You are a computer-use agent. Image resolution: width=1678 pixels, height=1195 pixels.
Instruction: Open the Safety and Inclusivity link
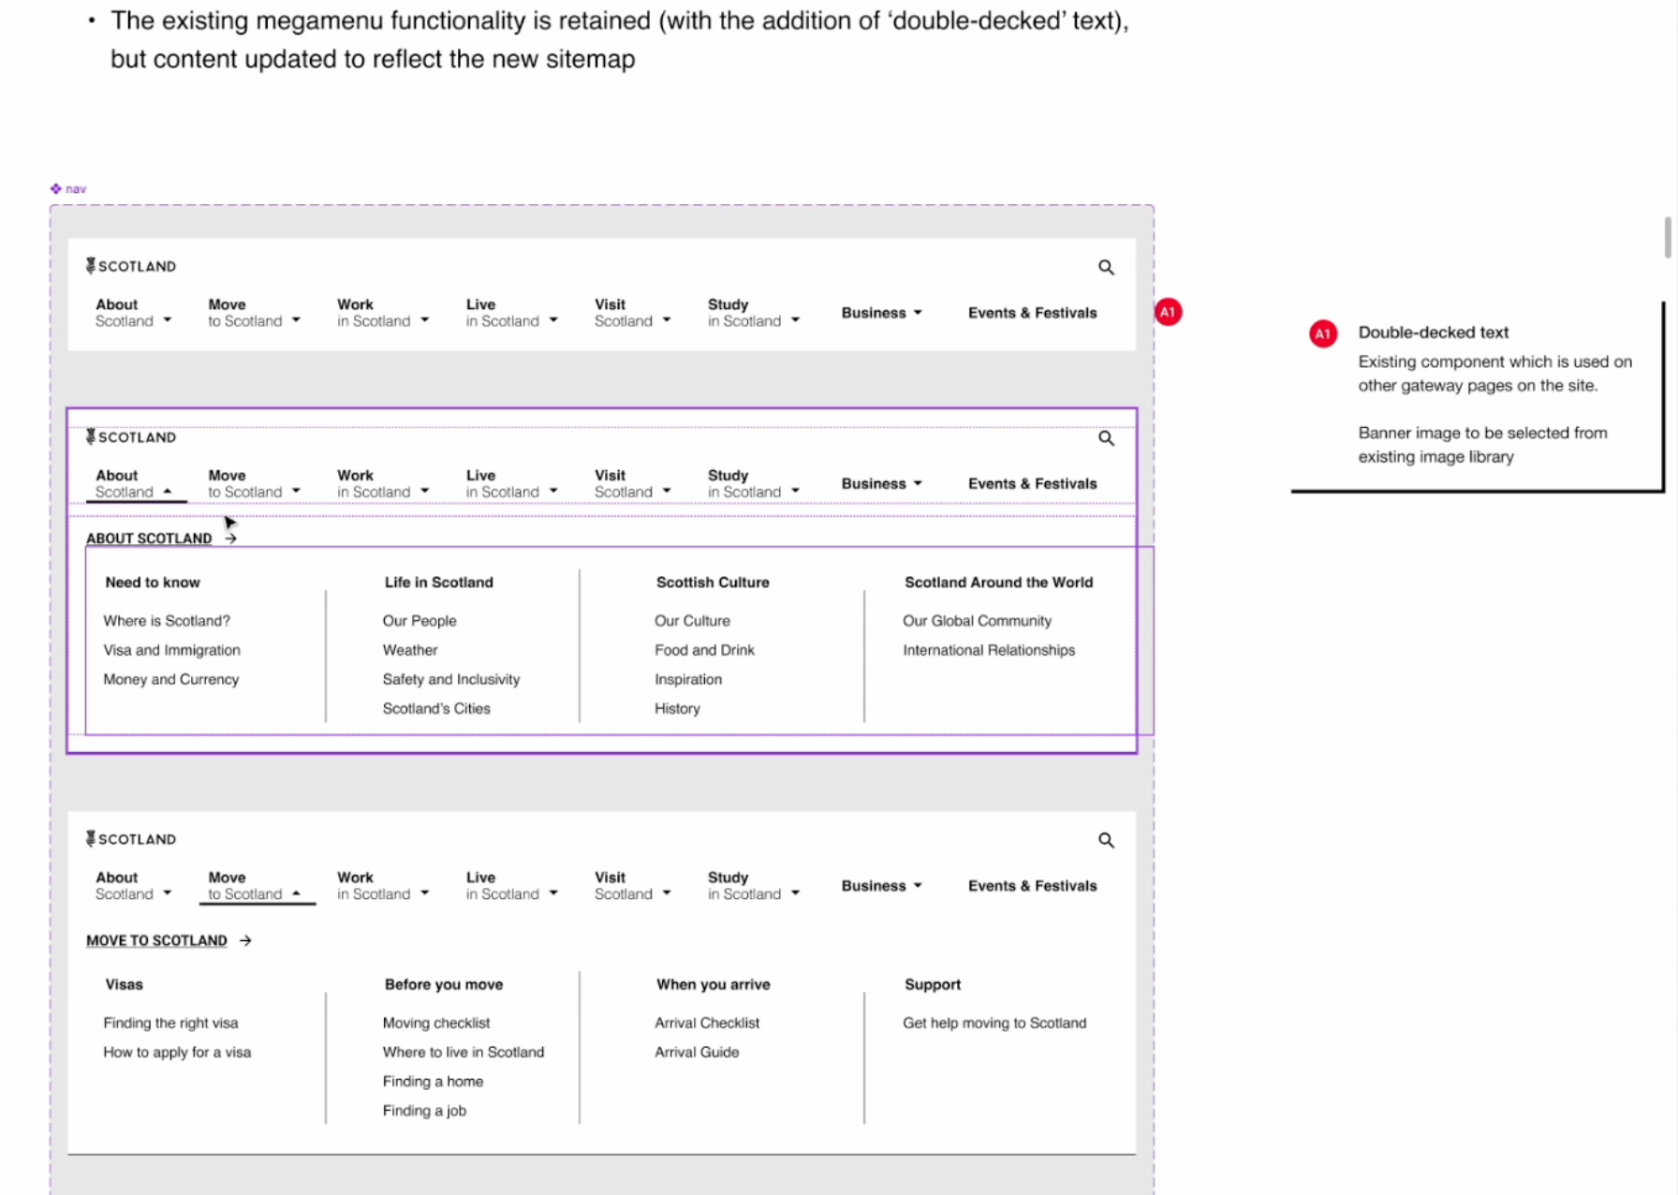pos(451,679)
